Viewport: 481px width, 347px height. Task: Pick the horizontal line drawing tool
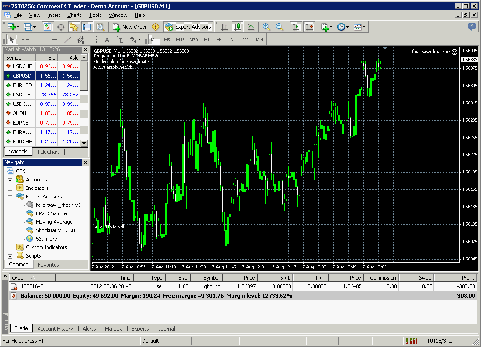54,39
